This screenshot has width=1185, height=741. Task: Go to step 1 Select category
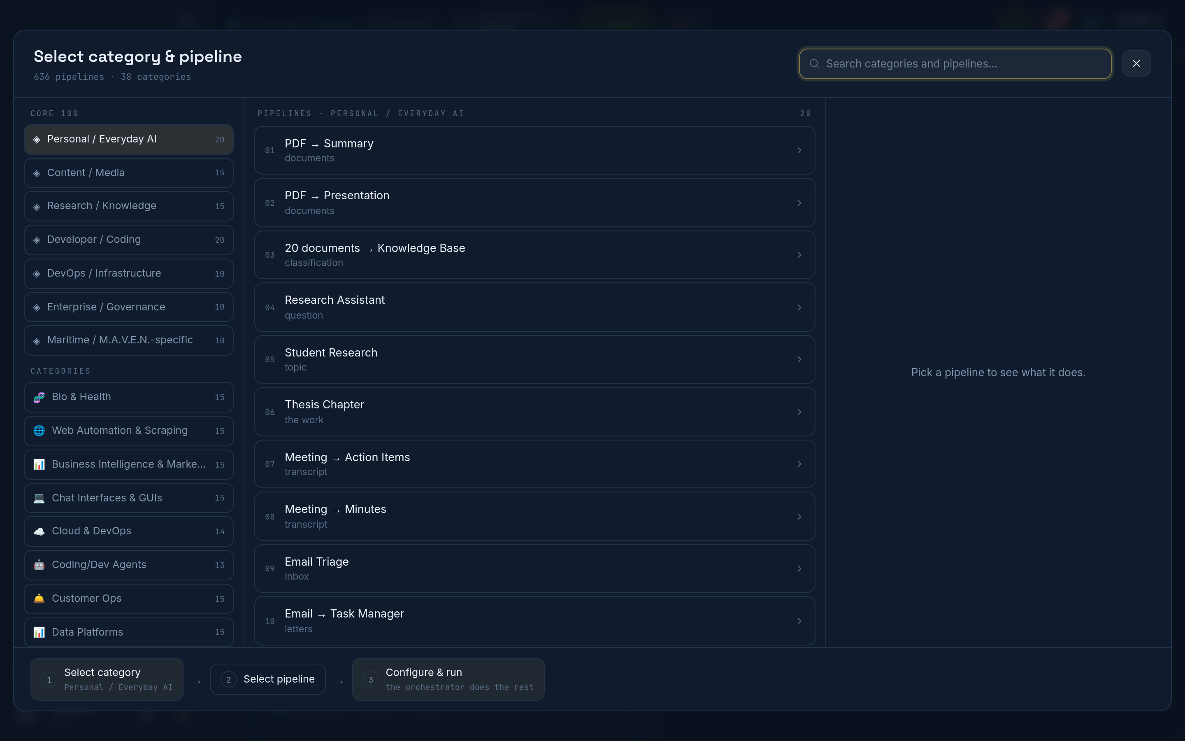pos(107,679)
